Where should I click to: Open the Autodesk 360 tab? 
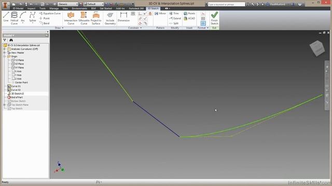coord(136,8)
